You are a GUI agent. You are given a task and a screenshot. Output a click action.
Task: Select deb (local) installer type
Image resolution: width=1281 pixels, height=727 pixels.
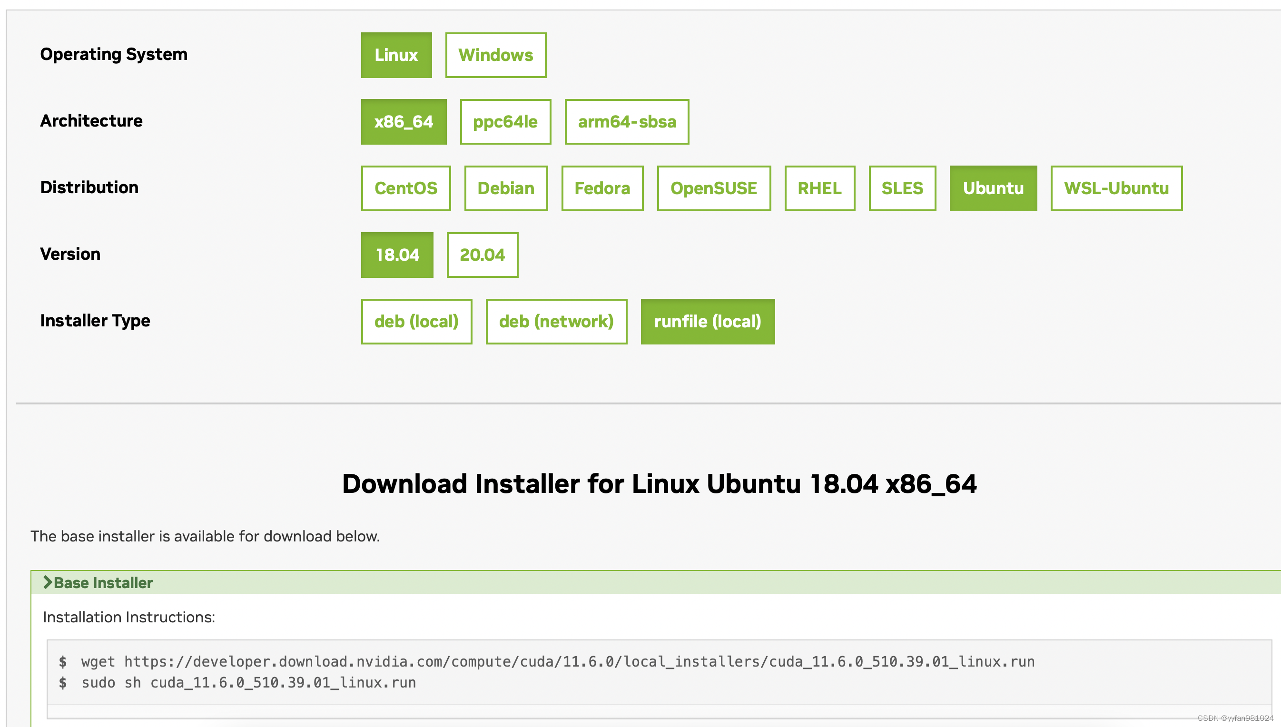416,322
